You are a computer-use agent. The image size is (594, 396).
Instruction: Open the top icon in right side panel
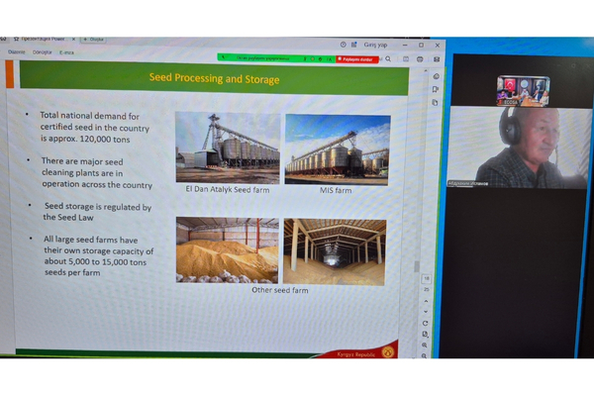pyautogui.click(x=436, y=76)
